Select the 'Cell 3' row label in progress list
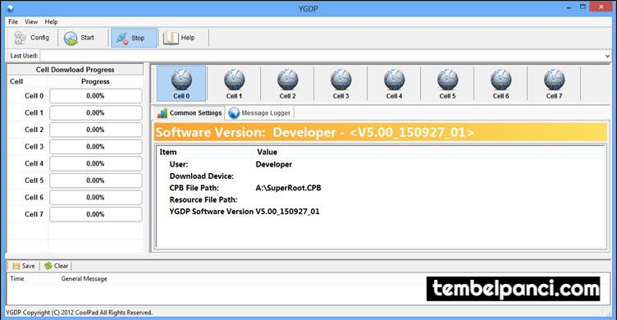This screenshot has width=617, height=320. 34,146
